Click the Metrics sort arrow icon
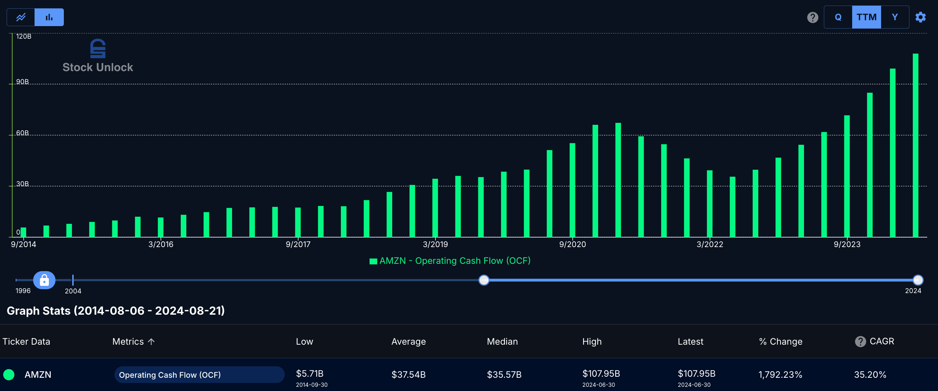The height and width of the screenshot is (391, 938). point(151,342)
